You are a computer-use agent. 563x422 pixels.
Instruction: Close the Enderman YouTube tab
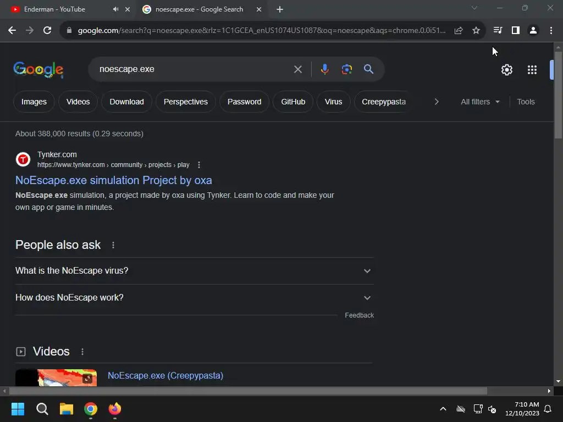[128, 9]
